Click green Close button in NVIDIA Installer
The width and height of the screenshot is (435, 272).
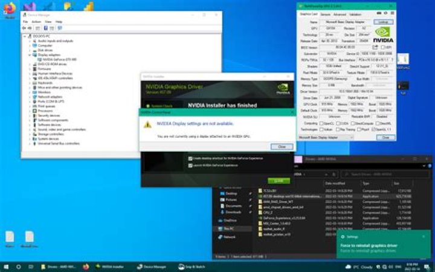279,181
